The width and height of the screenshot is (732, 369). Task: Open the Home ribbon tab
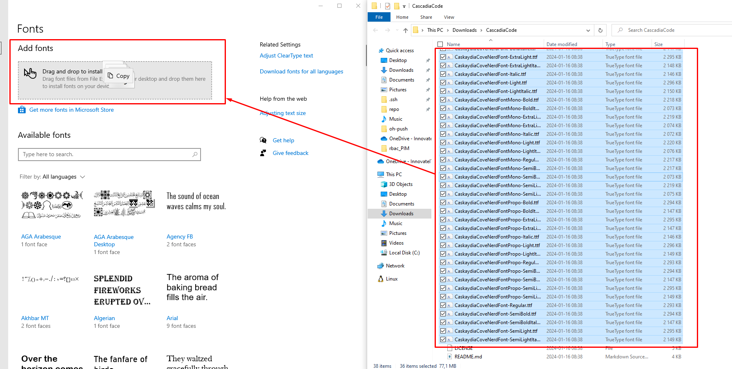point(402,17)
